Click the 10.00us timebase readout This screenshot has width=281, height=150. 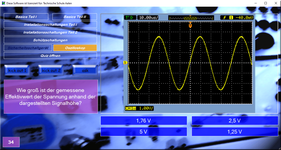pyautogui.click(x=149, y=18)
